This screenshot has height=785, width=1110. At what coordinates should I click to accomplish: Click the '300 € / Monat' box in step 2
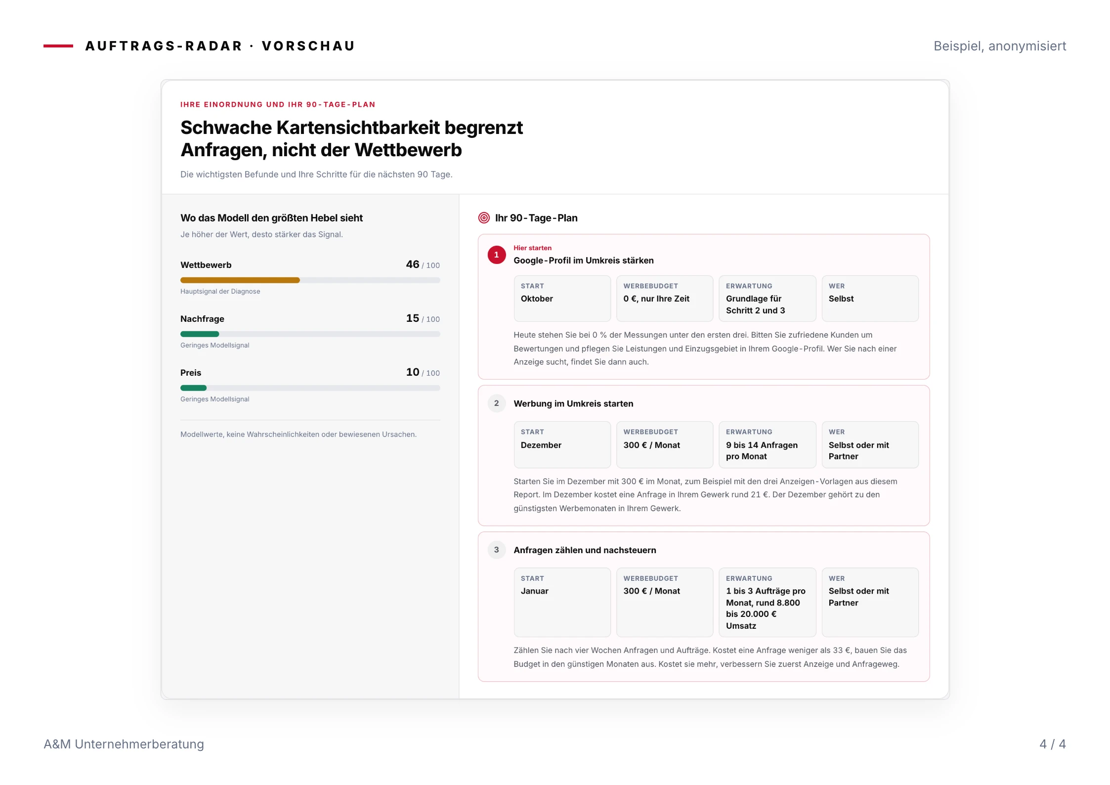tap(665, 444)
